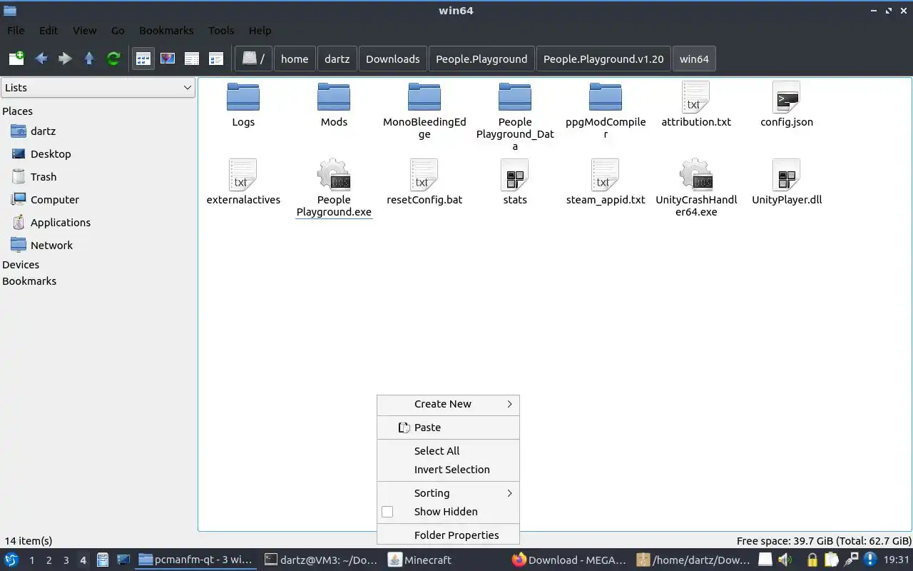Go forward with the right arrow
Viewport: 913px width, 571px height.
tap(65, 59)
